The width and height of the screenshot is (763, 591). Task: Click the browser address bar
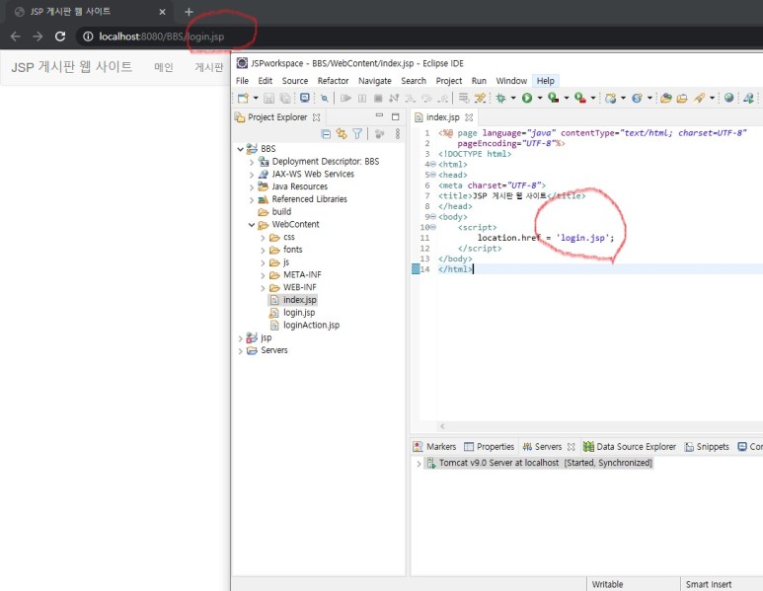pyautogui.click(x=419, y=37)
